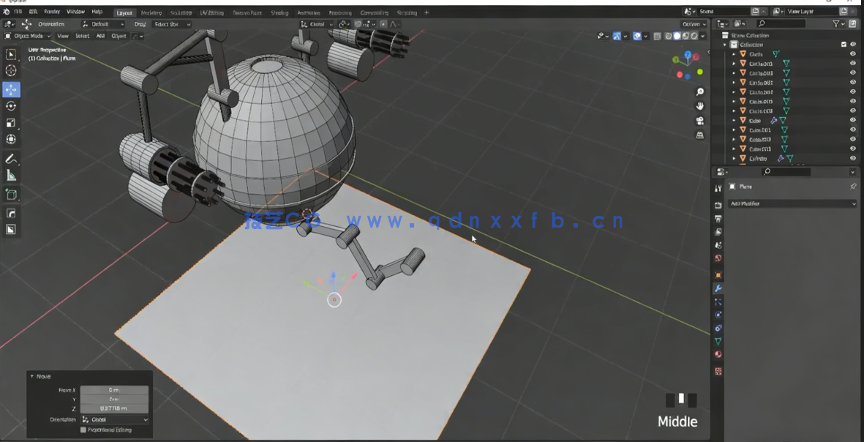
Task: Toggle visibility of the Cube object
Action: click(852, 121)
